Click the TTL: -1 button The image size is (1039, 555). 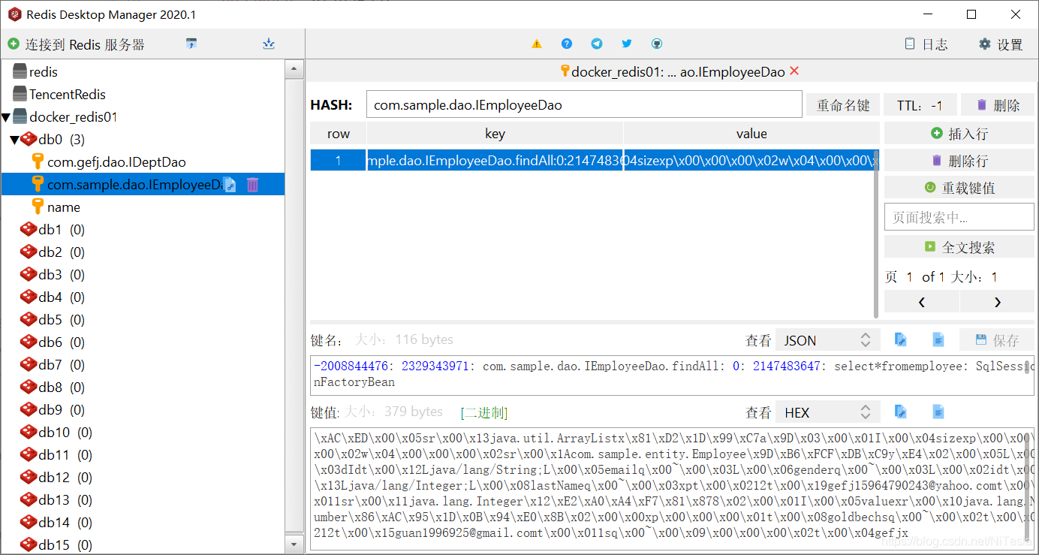pos(920,105)
